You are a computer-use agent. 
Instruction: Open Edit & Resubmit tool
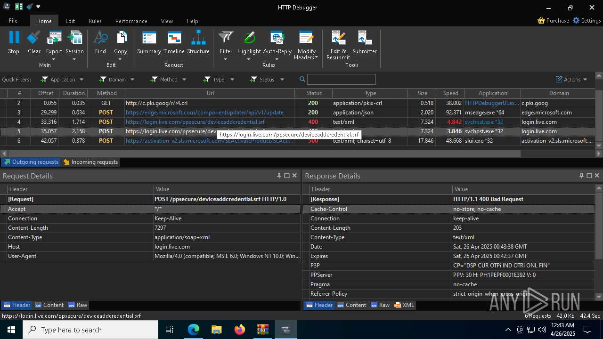[x=338, y=45]
